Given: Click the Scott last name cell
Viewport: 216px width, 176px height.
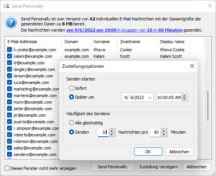Looking at the screenshot, I should pos(125,56).
